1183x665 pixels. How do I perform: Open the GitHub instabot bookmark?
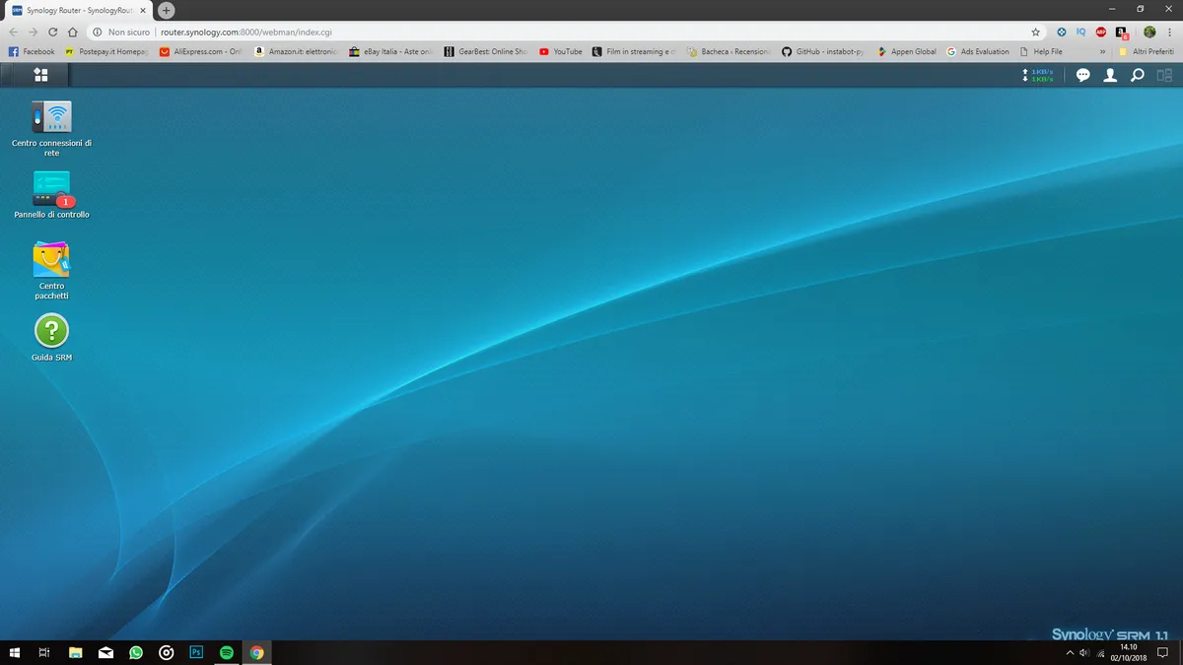pyautogui.click(x=822, y=51)
